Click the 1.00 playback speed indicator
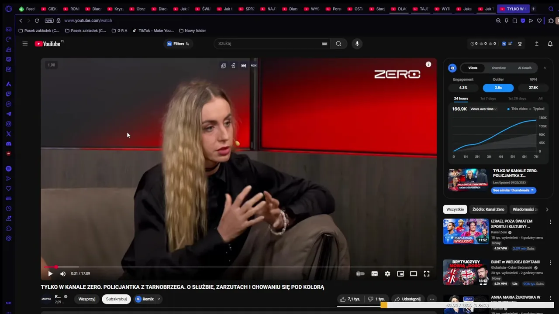 click(51, 65)
